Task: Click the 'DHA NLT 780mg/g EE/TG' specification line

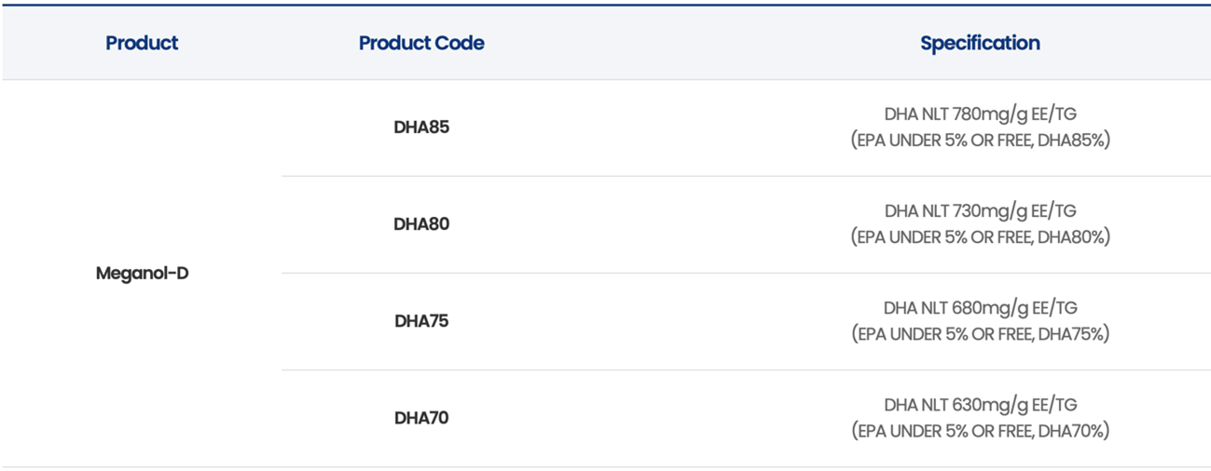Action: (x=980, y=114)
